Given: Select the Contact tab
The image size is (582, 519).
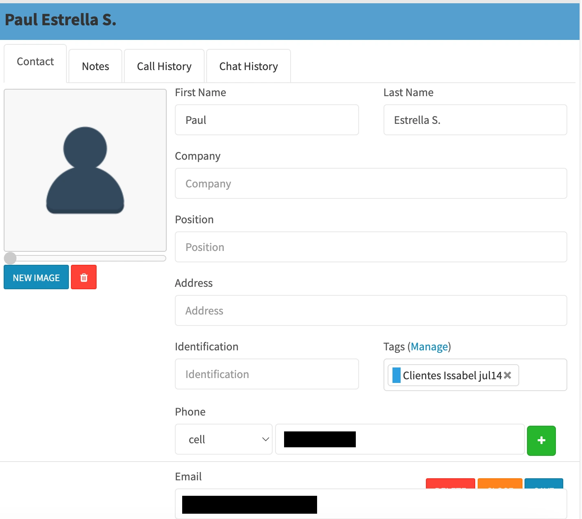Looking at the screenshot, I should 35,62.
